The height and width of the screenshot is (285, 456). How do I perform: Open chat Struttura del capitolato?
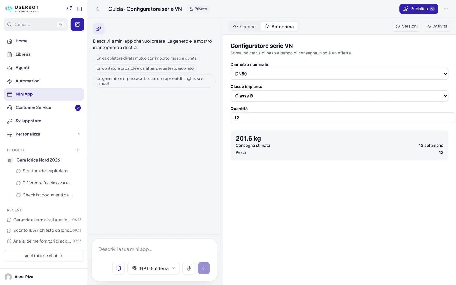click(47, 171)
